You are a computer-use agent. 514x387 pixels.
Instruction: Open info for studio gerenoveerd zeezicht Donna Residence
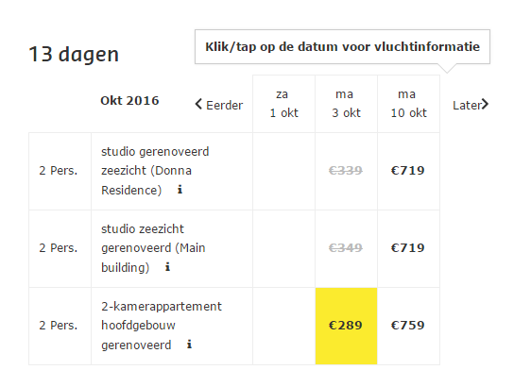180,189
